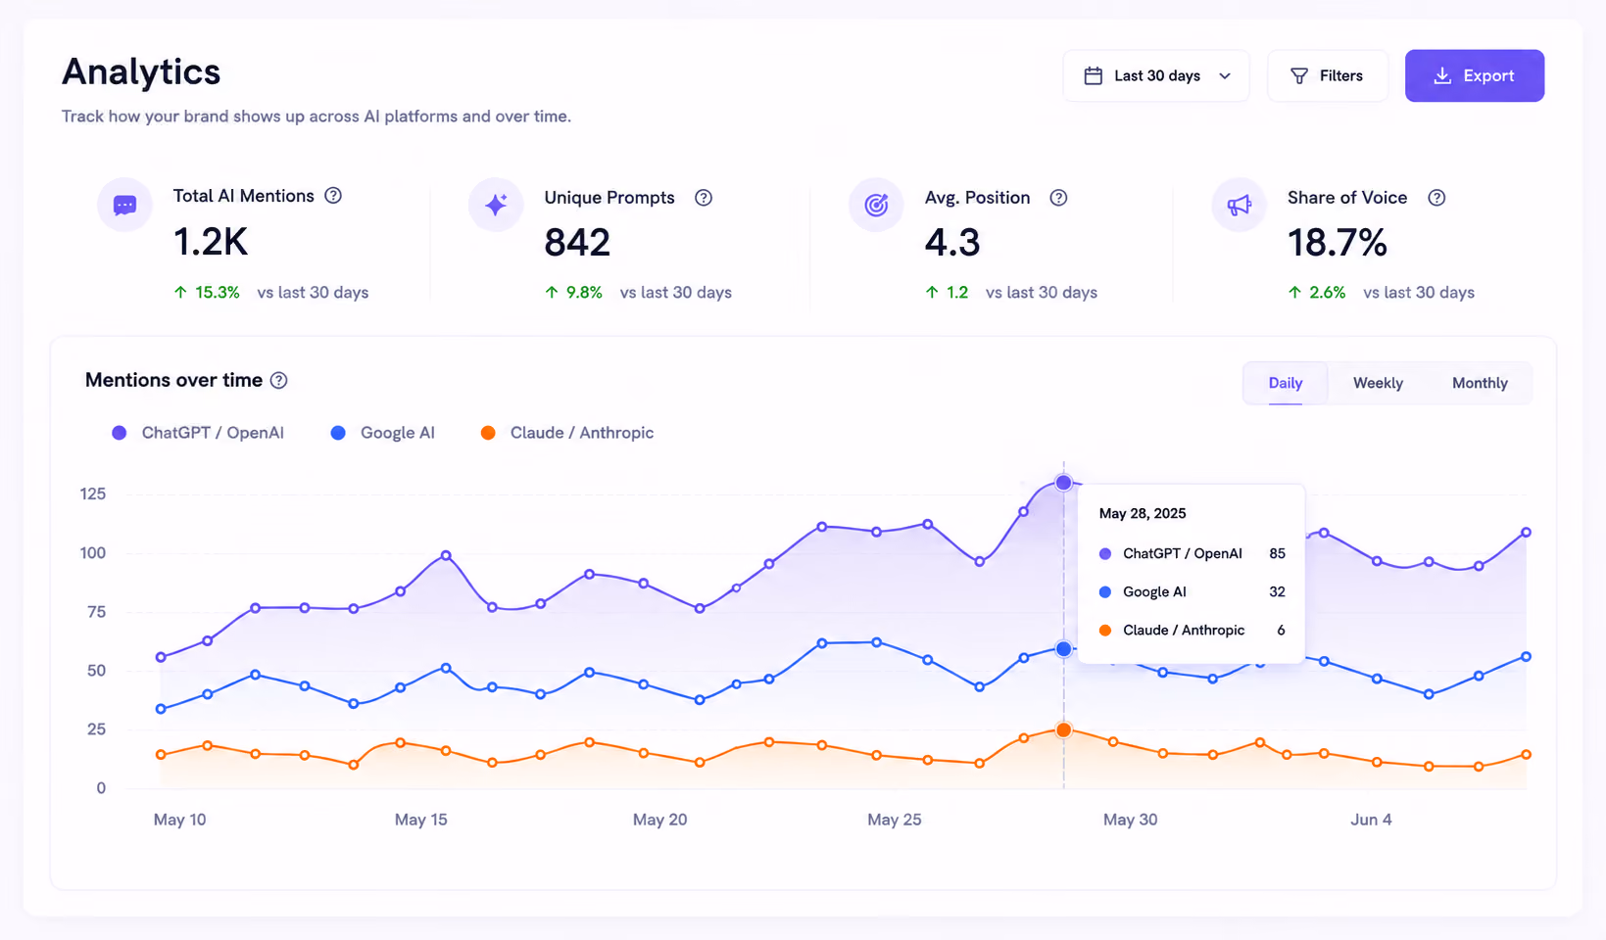The image size is (1606, 940).
Task: Click the 15.3% change indicator
Action: pyautogui.click(x=207, y=293)
